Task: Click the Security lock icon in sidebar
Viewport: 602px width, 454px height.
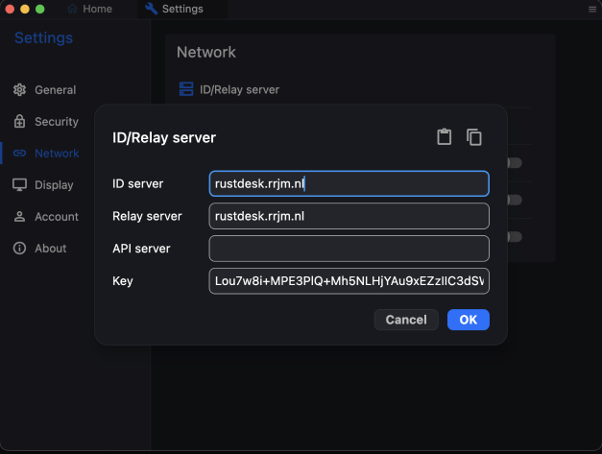Action: [19, 121]
